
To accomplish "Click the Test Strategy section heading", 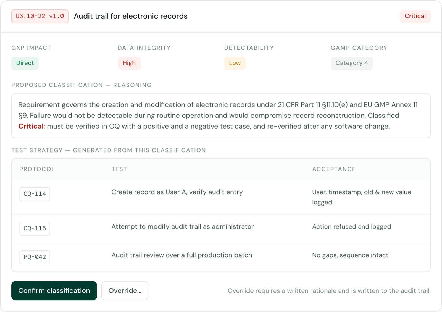I will [x=109, y=150].
